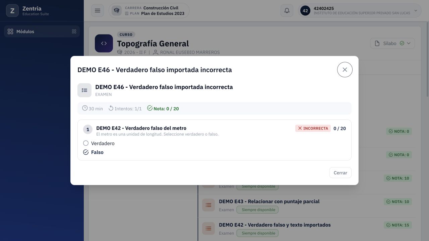Click the retry icon beside Intentos: 1/1
Screen dimensions: 429x241
111,108
